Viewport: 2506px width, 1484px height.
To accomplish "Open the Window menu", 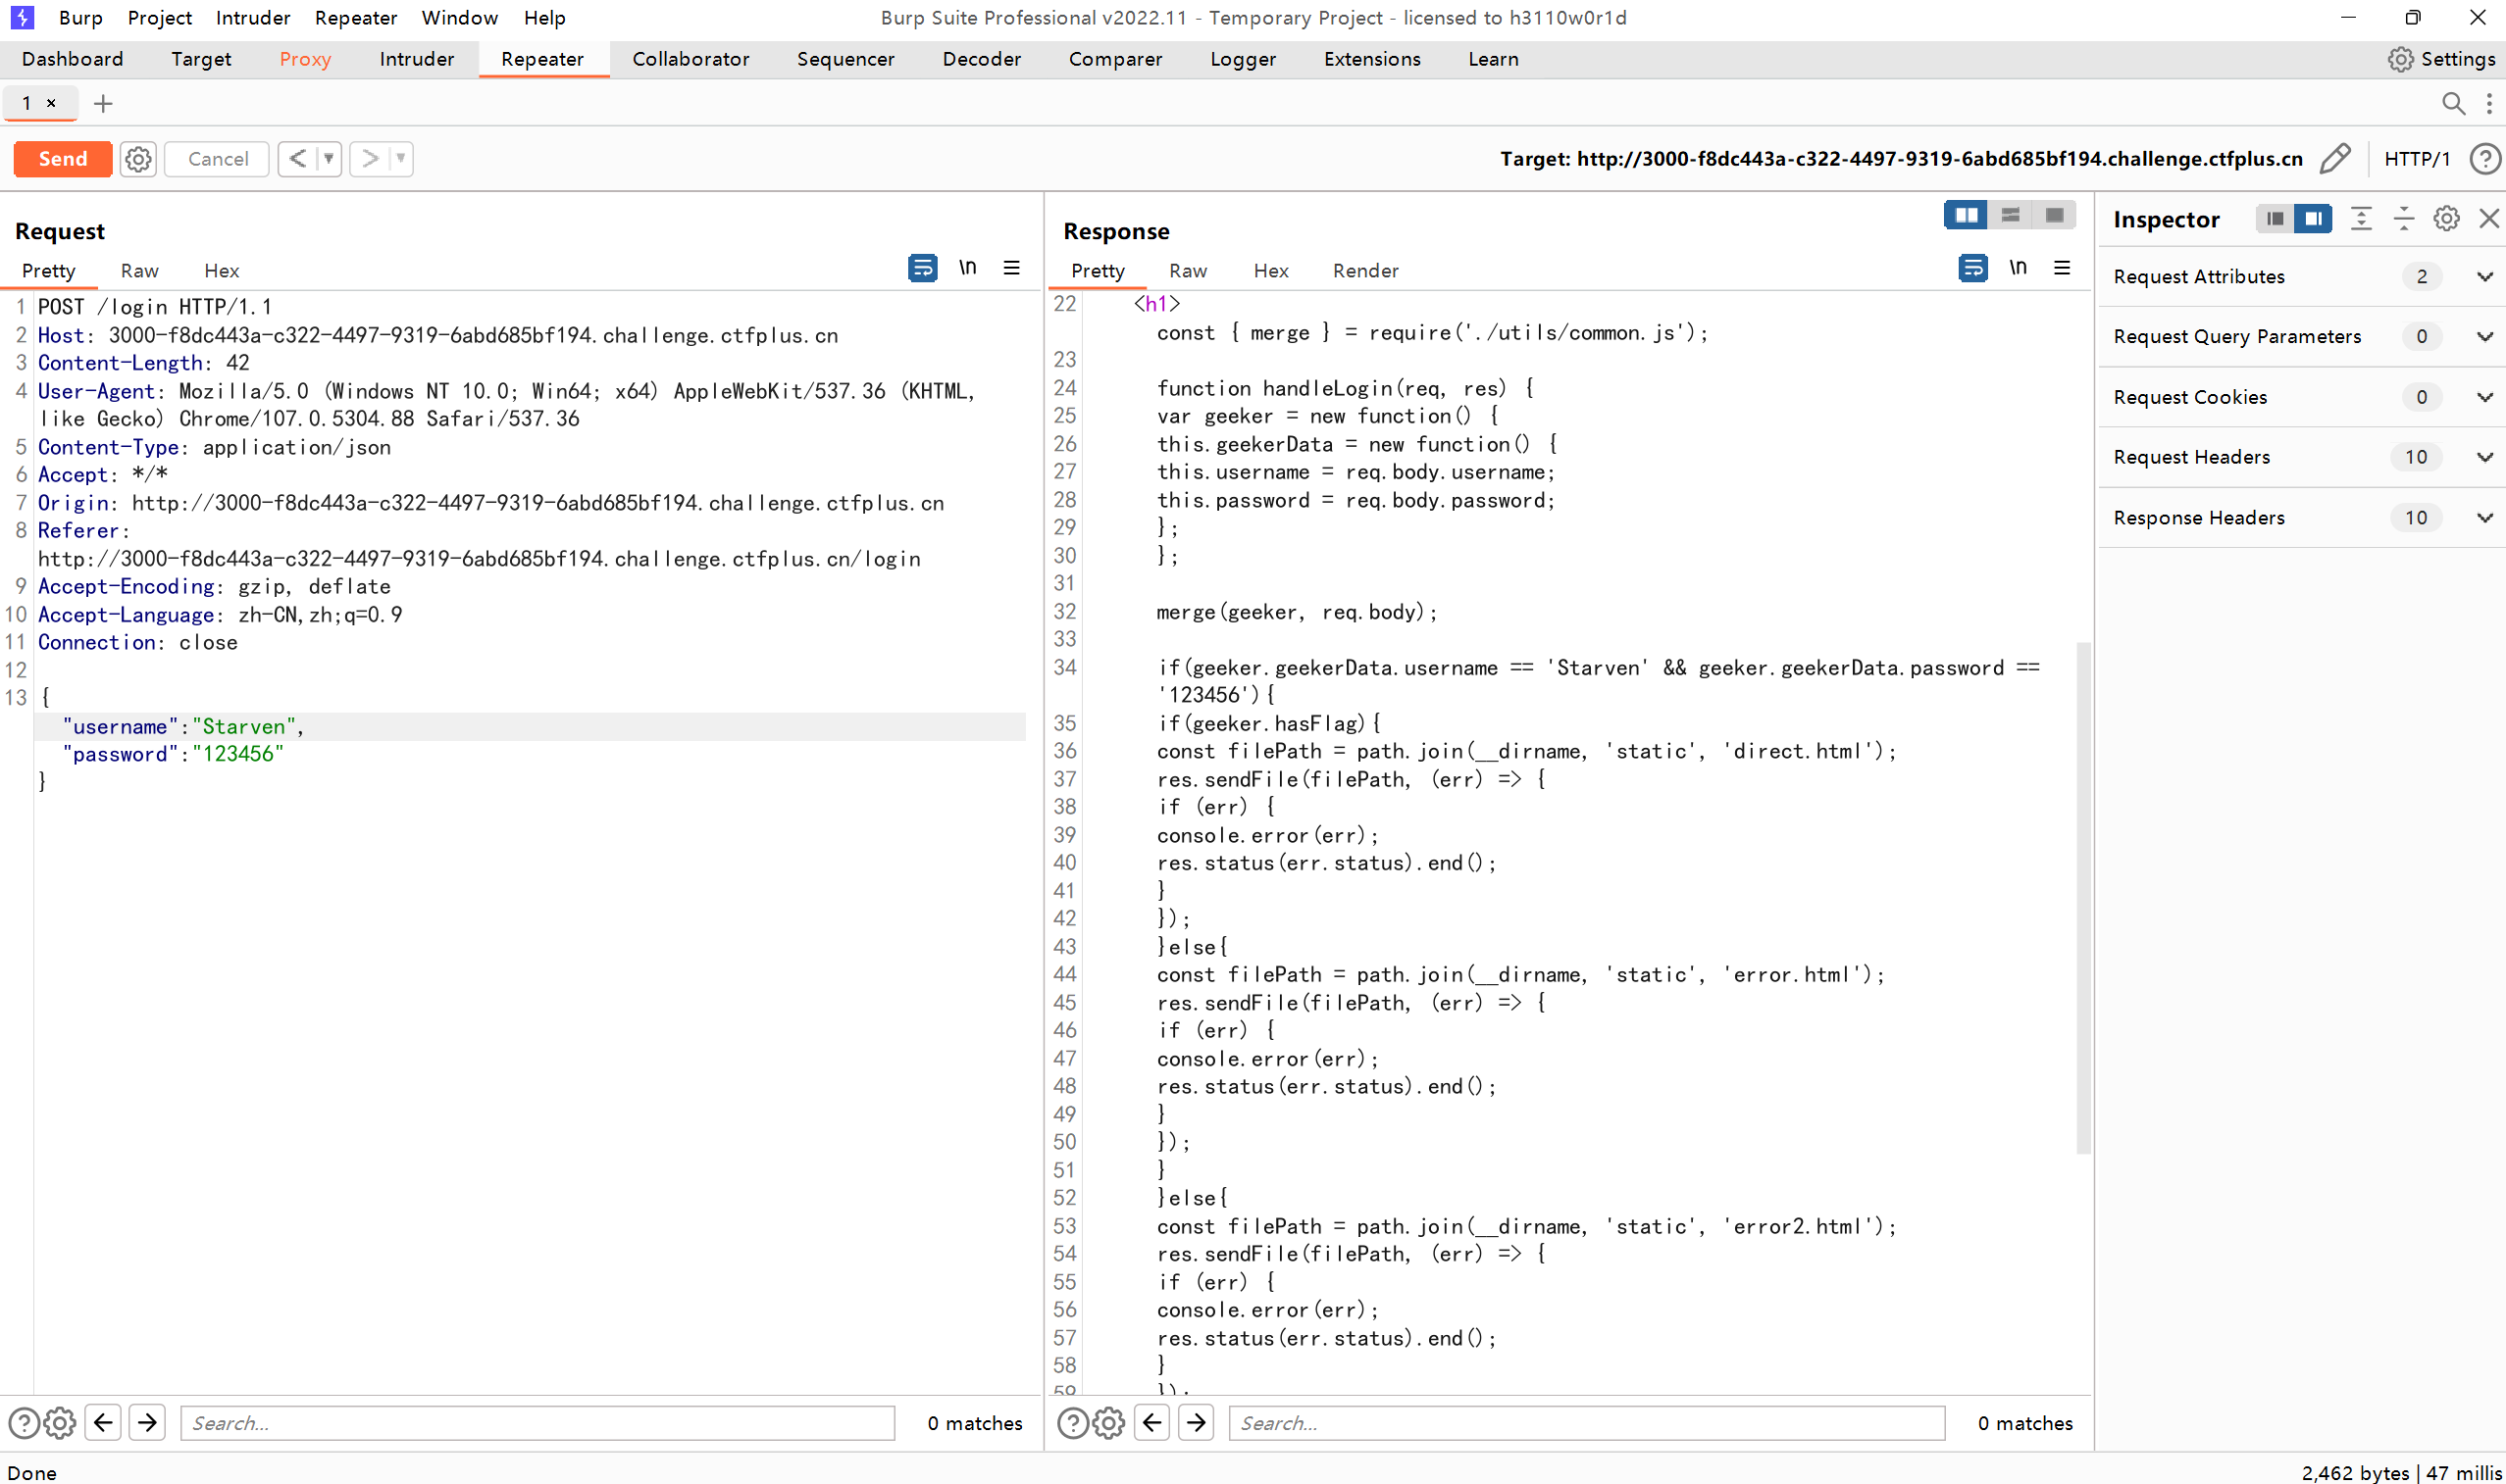I will tap(459, 18).
